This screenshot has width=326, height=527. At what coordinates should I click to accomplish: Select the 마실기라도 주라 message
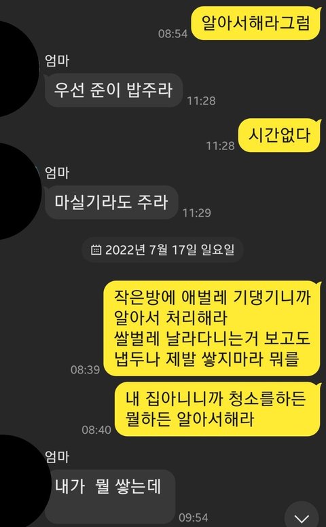point(111,202)
